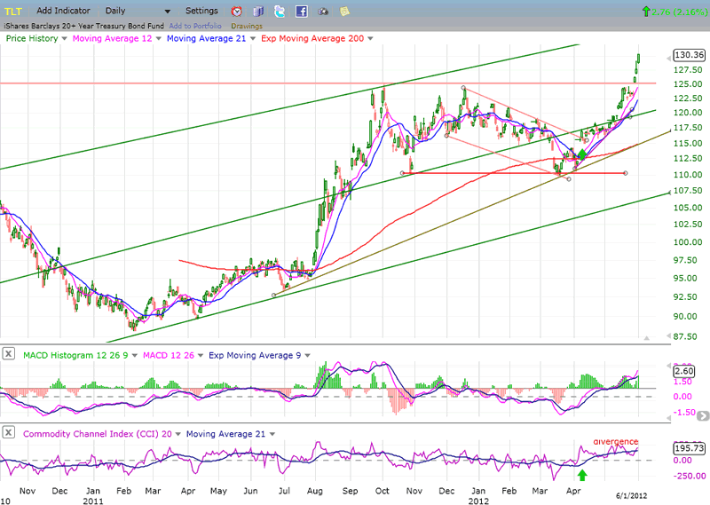
Task: Open the Settings menu
Action: [x=201, y=11]
